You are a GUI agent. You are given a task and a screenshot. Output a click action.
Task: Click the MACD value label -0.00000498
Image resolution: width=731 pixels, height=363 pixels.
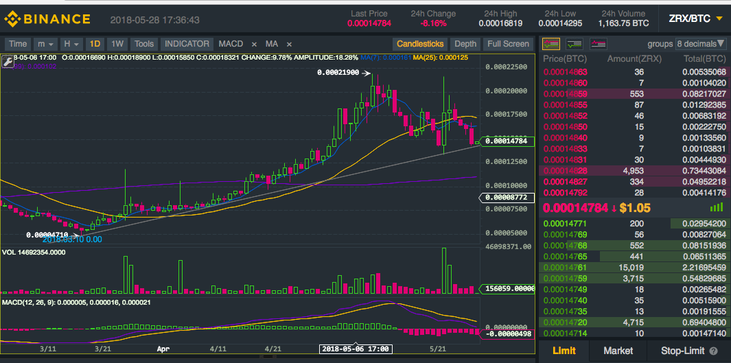(506, 334)
